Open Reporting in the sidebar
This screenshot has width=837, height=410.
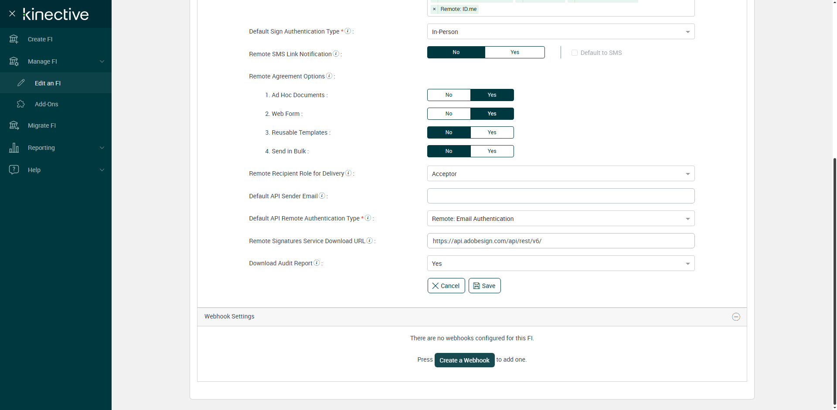click(x=56, y=148)
